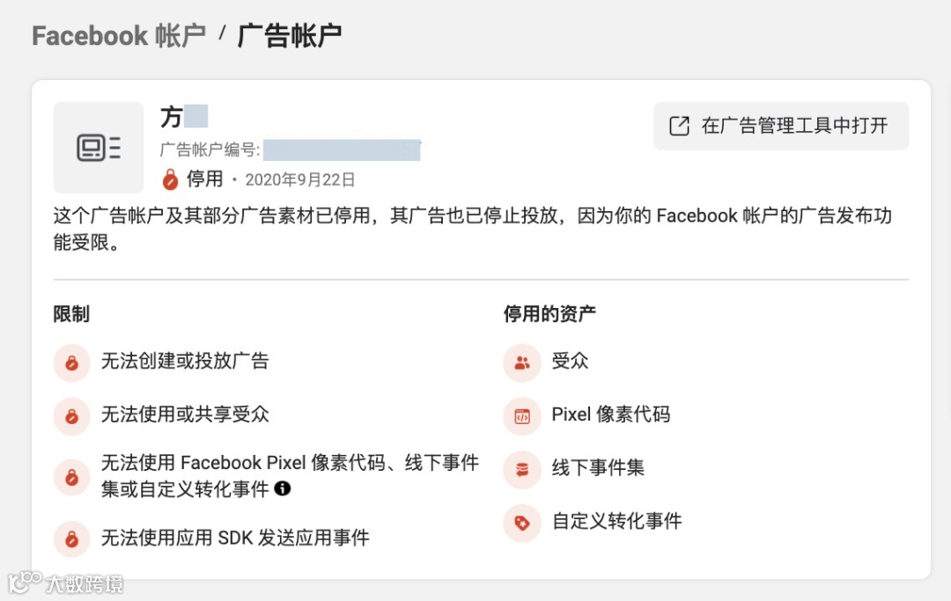Click the Pixel 像素代码 code icon
This screenshot has width=951, height=601.
click(521, 415)
